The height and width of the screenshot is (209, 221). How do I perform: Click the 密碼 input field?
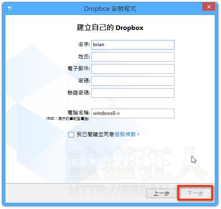[133, 81]
